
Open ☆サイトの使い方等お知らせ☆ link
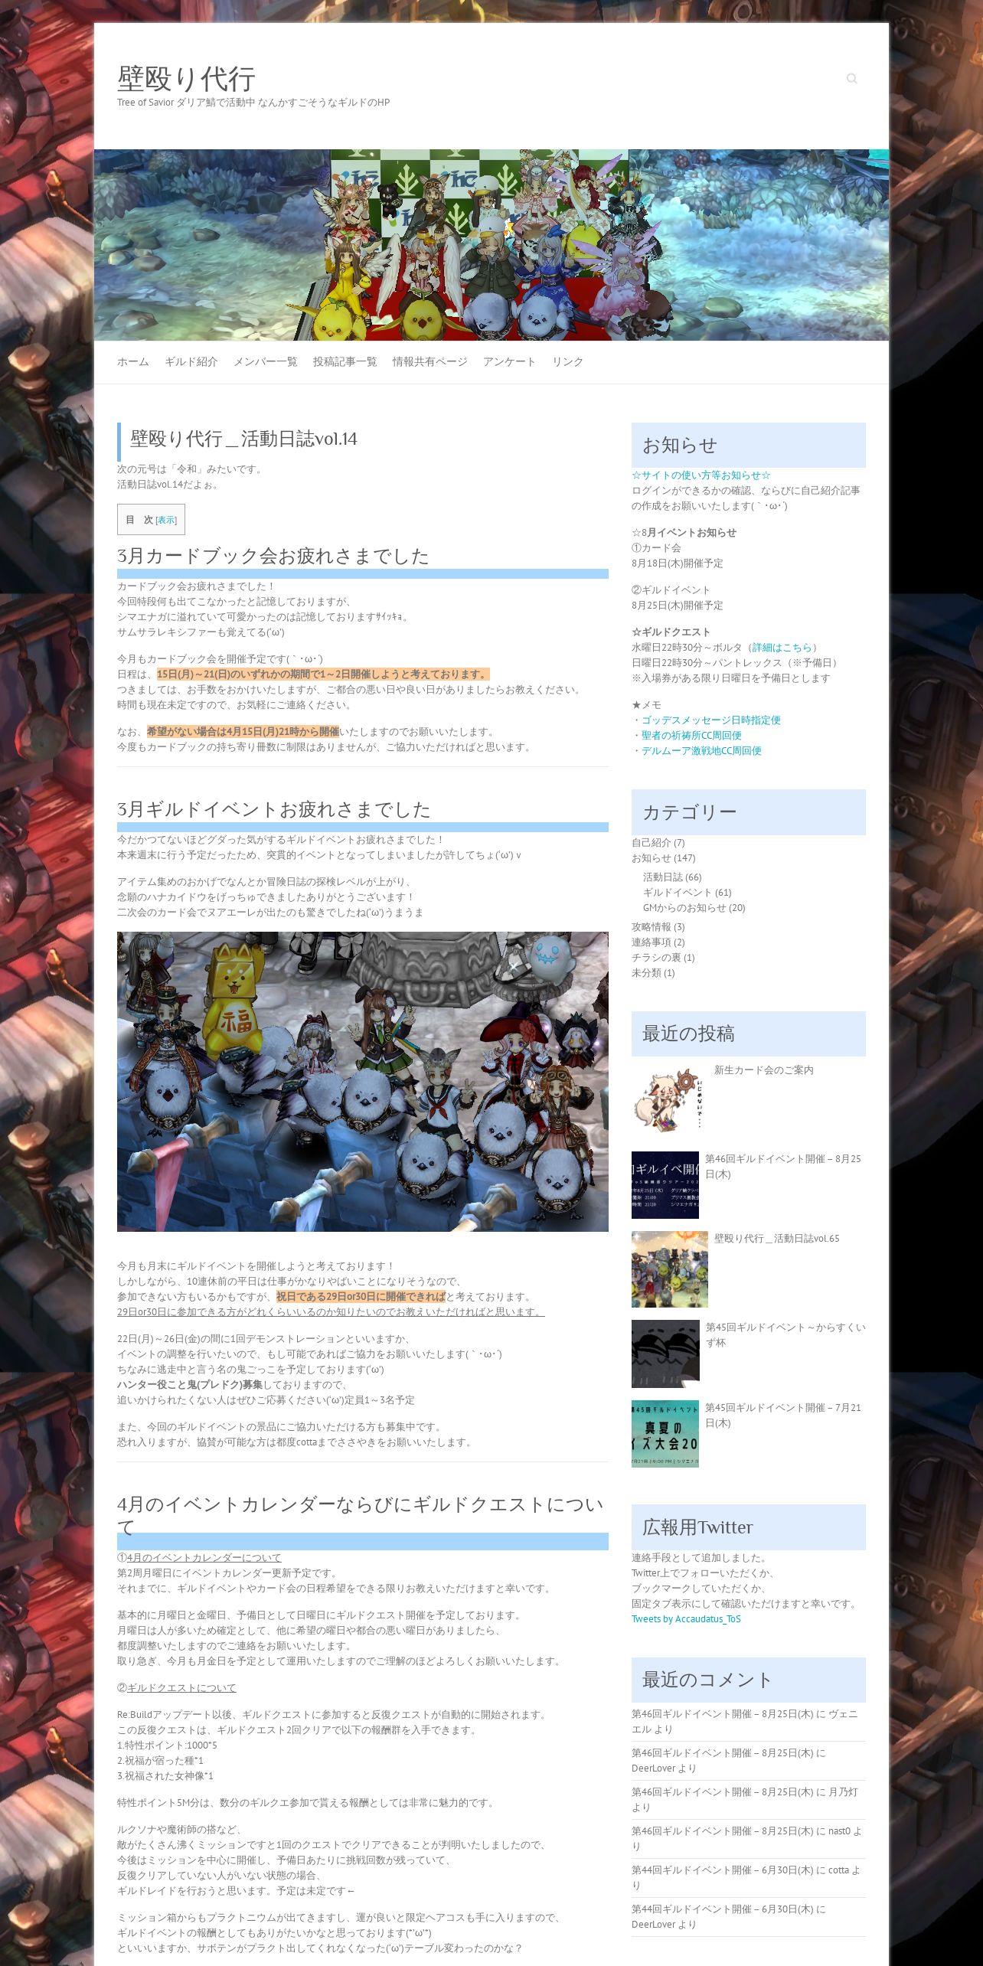click(x=701, y=475)
